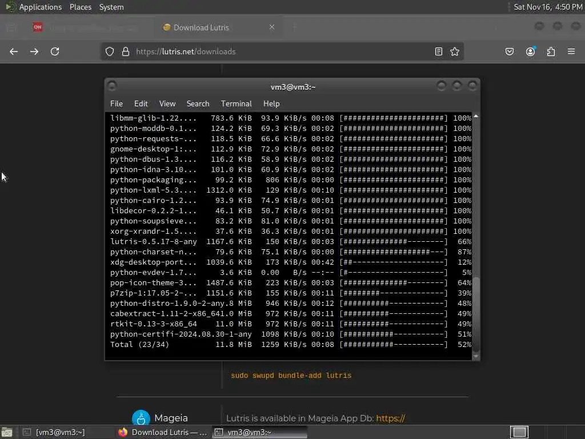
Task: Open the terminal Help menu
Action: coord(271,104)
